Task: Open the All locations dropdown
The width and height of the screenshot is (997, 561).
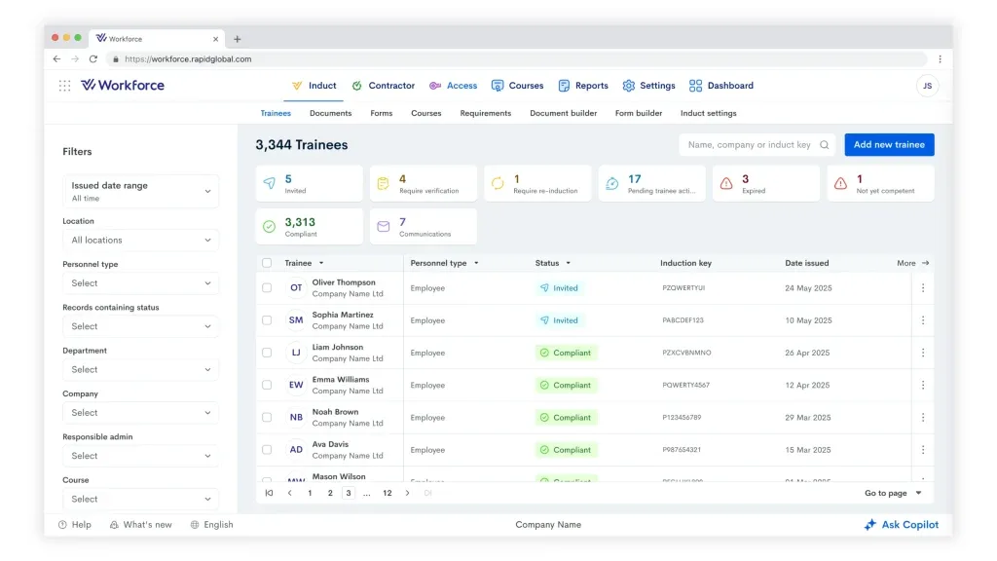Action: pyautogui.click(x=140, y=240)
